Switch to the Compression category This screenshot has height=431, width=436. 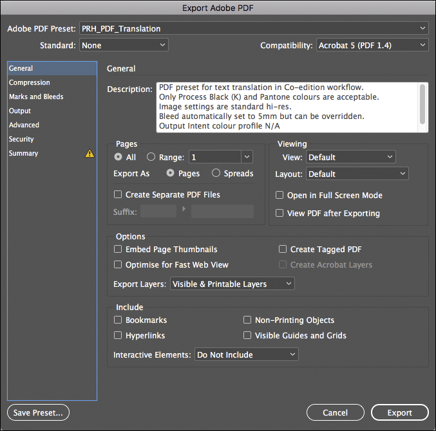click(x=52, y=82)
